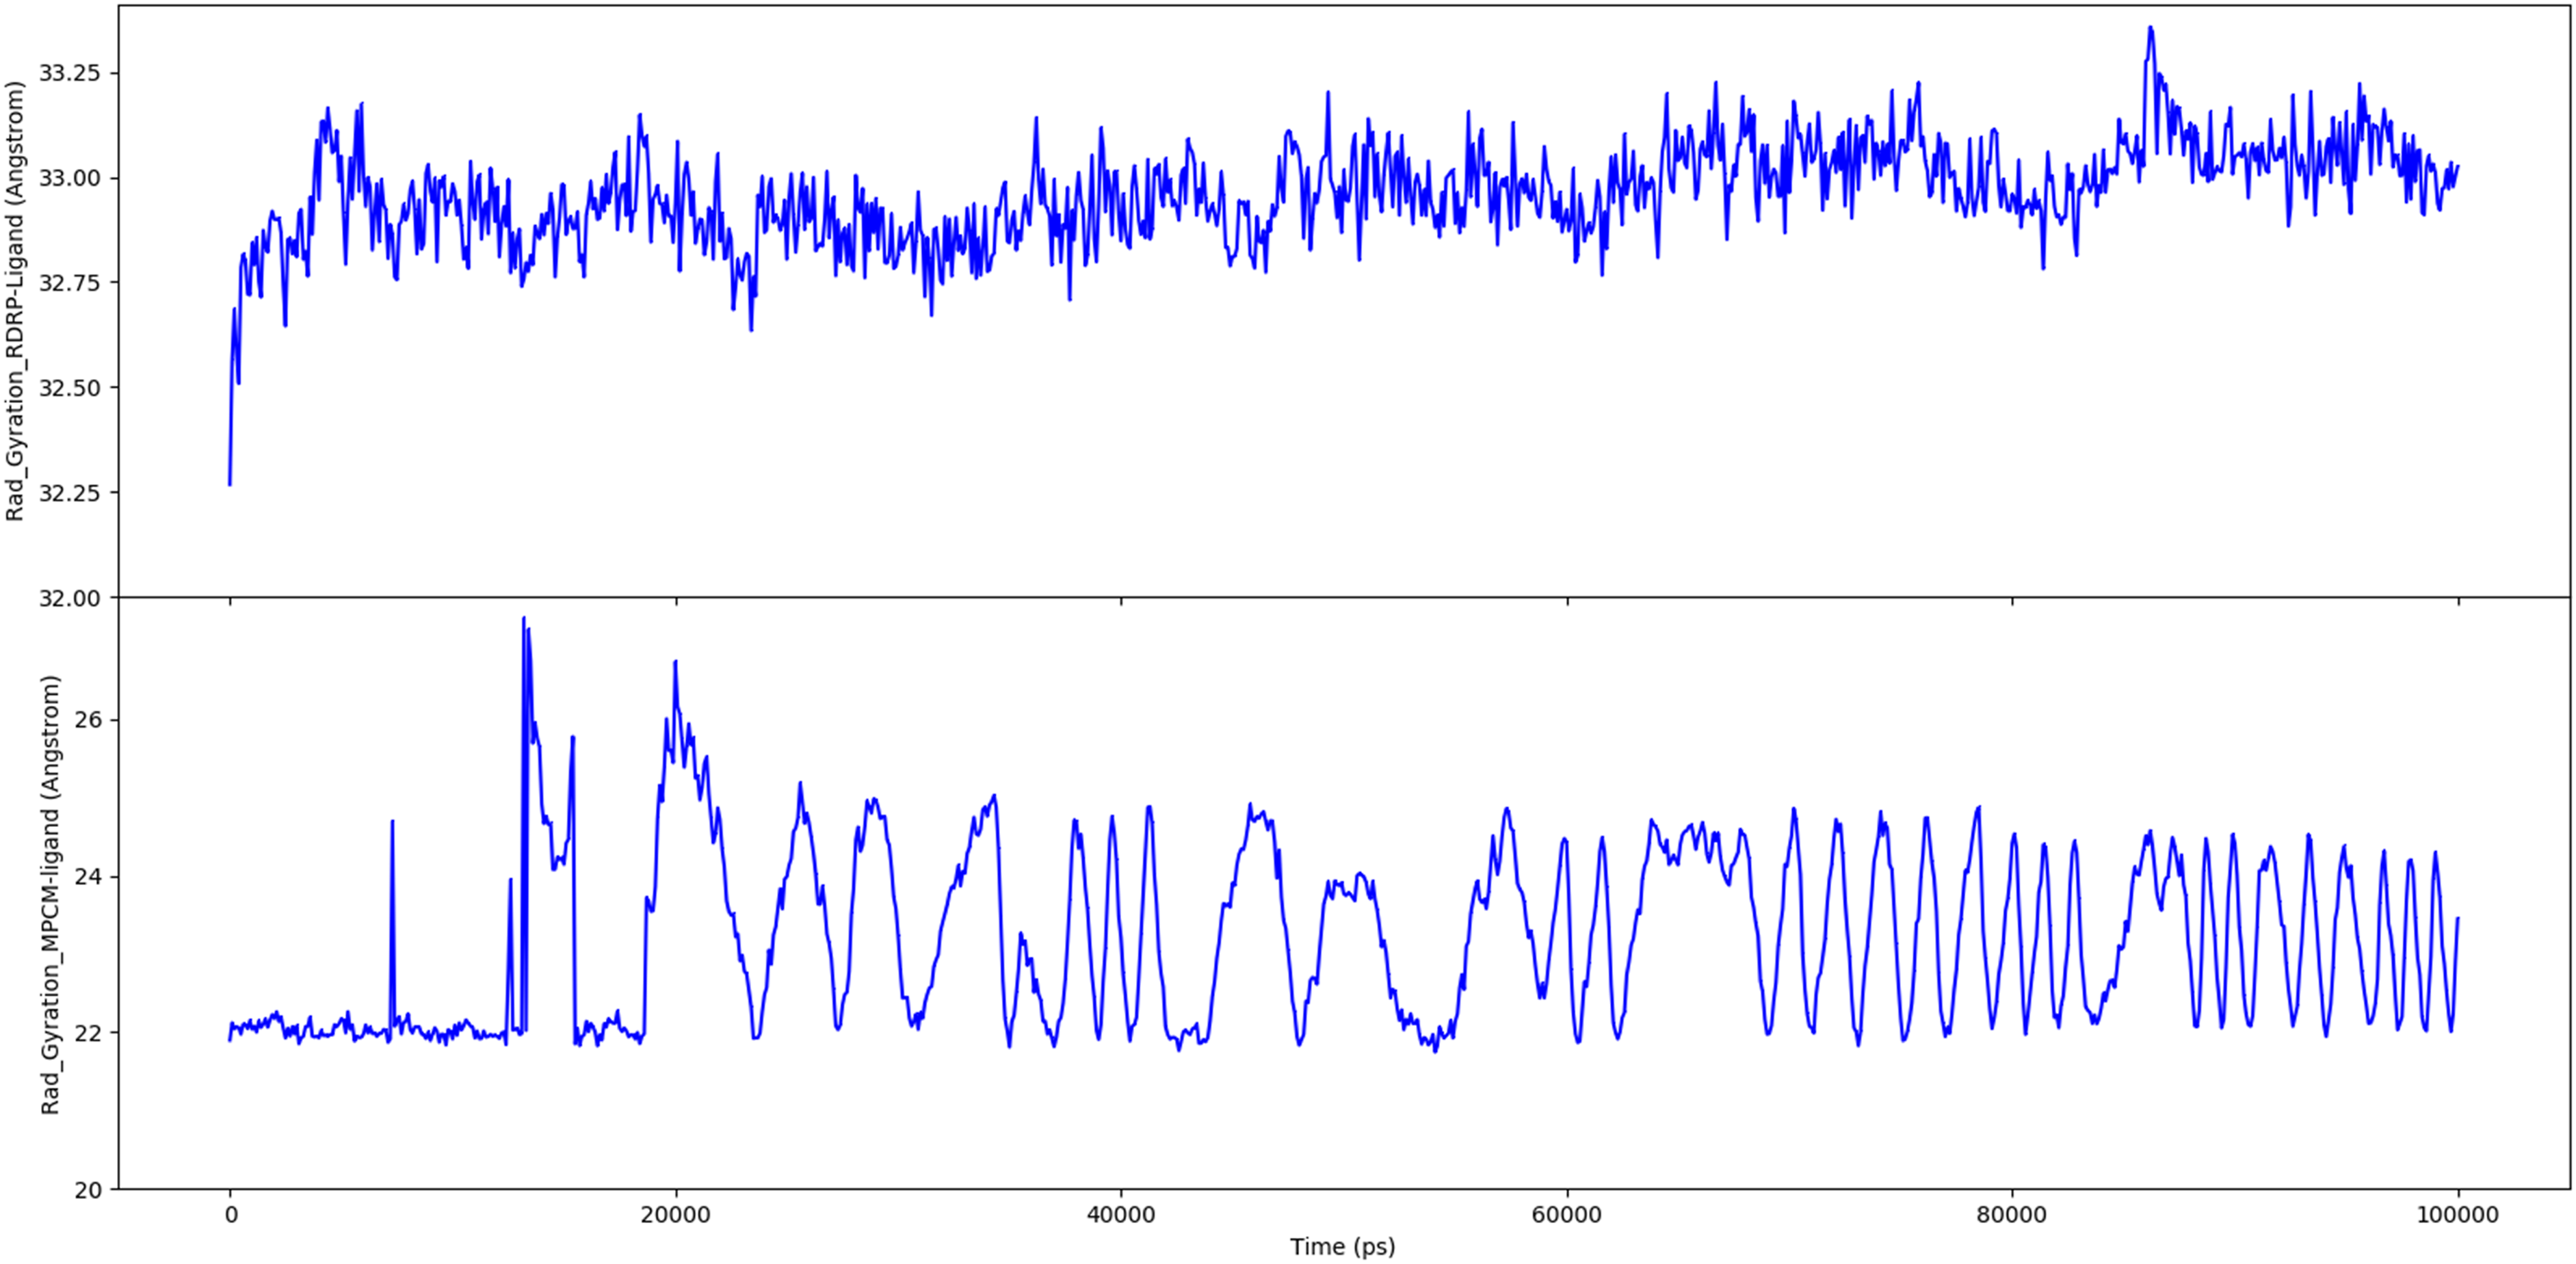
Task: Select the 100000 x-axis tick label
Action: pyautogui.click(x=2457, y=1215)
